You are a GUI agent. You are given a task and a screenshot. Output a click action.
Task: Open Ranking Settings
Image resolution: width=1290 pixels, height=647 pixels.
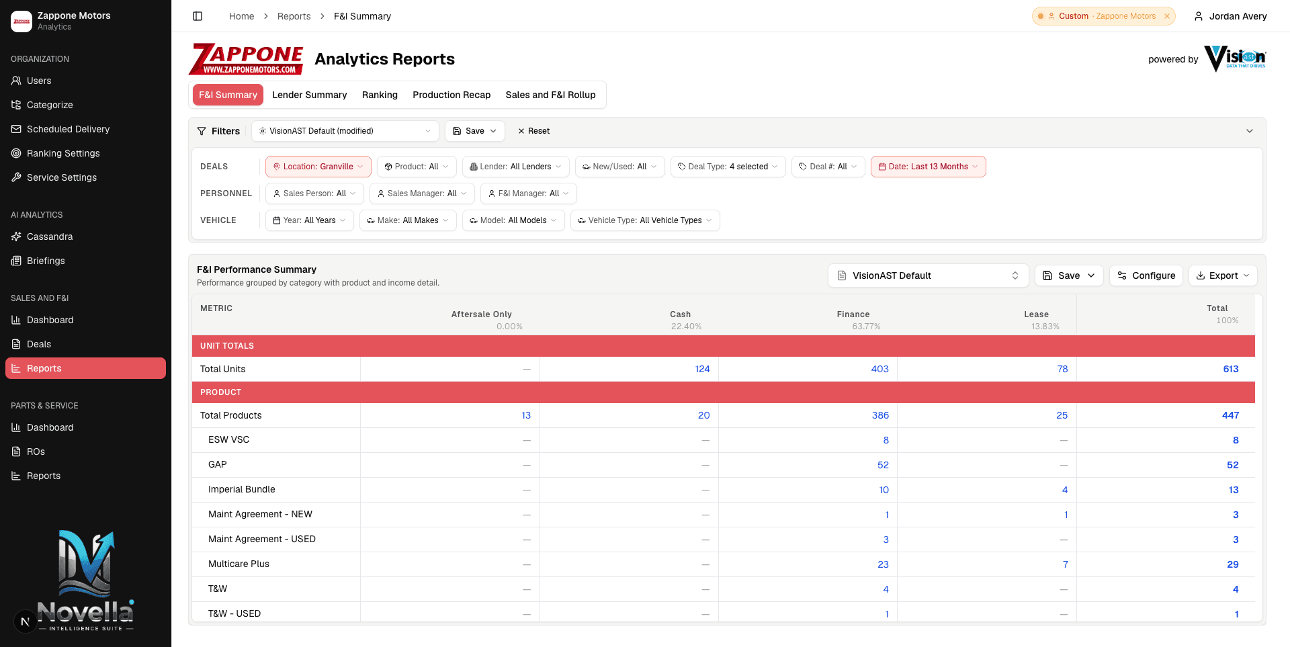coord(85,153)
